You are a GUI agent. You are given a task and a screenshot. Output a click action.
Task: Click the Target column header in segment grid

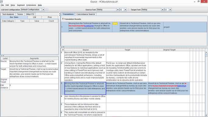point(127,50)
